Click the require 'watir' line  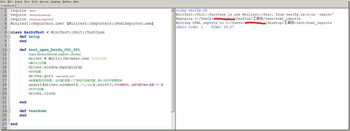tap(24, 10)
